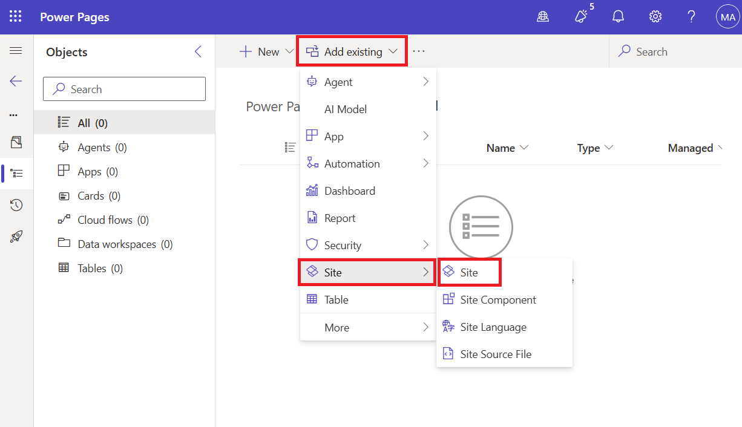Click the back arrow in sidebar
The image size is (742, 427).
pos(16,81)
